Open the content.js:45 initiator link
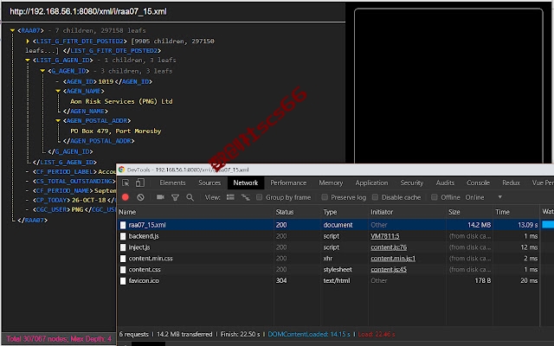 389,270
